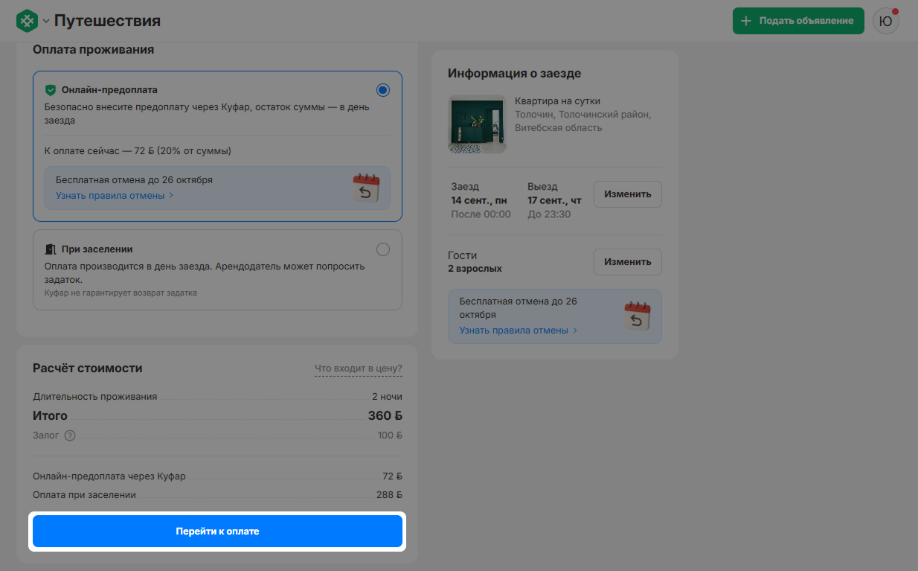Click Изменить next to Гости
This screenshot has height=571, width=918.
pos(627,261)
